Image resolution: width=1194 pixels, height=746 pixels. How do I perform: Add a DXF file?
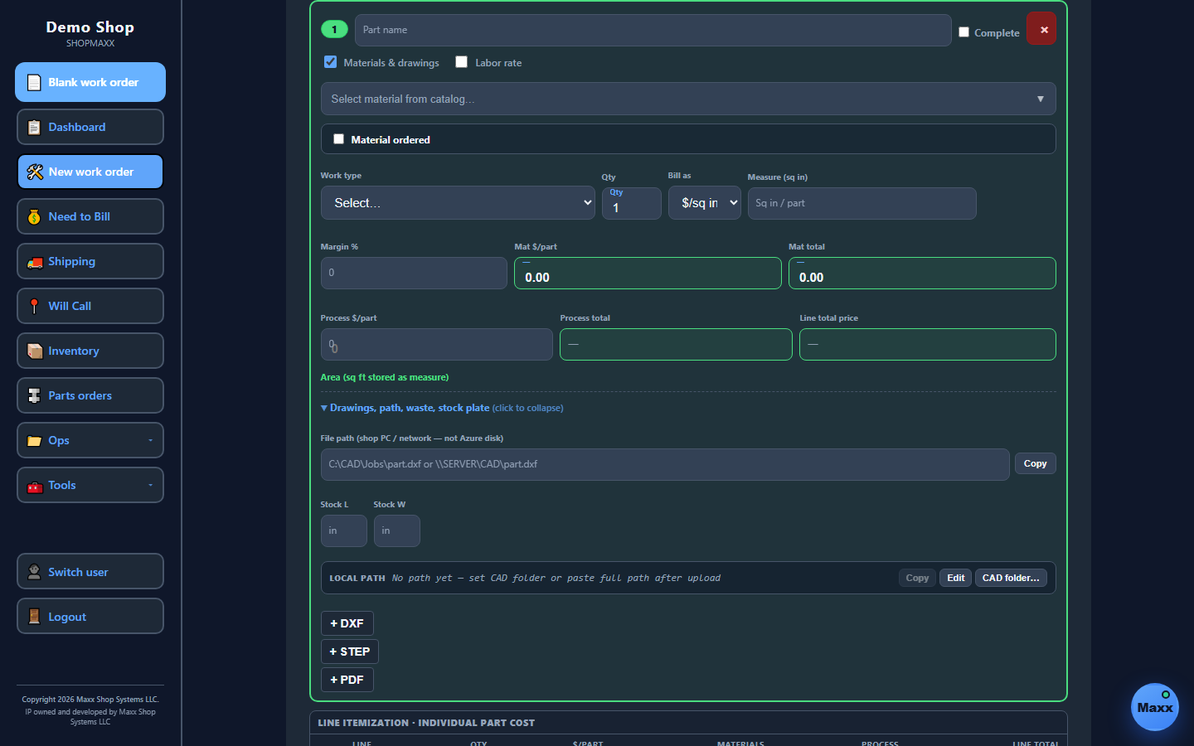click(347, 623)
